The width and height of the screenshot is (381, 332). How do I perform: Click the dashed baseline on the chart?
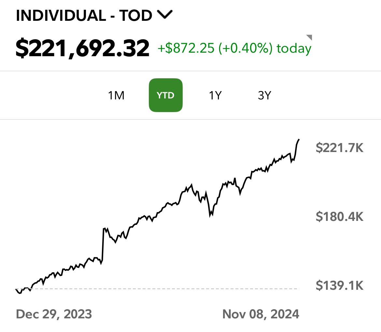(x=163, y=288)
